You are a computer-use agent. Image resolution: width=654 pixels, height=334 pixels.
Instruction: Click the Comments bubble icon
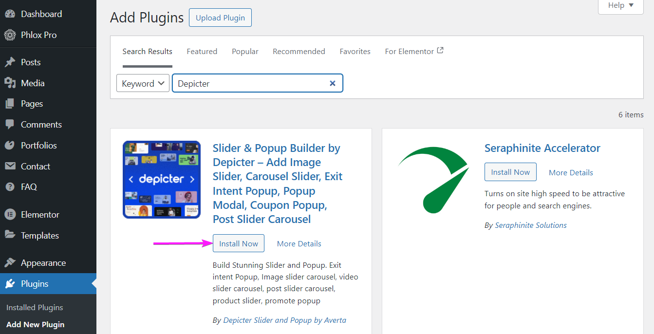point(10,125)
